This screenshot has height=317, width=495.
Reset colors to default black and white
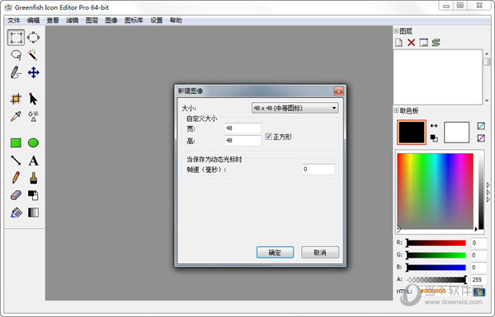coord(434,138)
